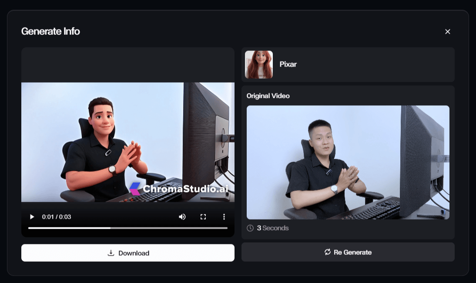Click the Original Video preview image

tap(348, 162)
